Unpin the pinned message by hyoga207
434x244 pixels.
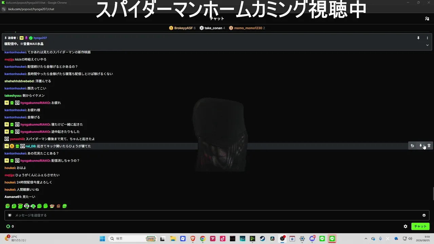click(418, 38)
